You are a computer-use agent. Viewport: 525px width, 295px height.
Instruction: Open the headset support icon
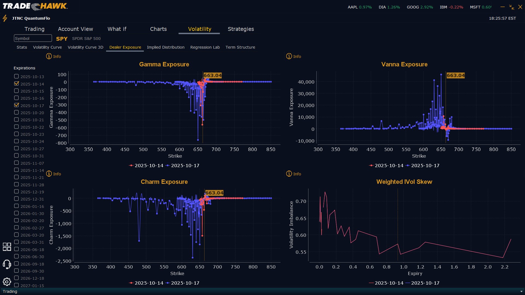click(7, 264)
